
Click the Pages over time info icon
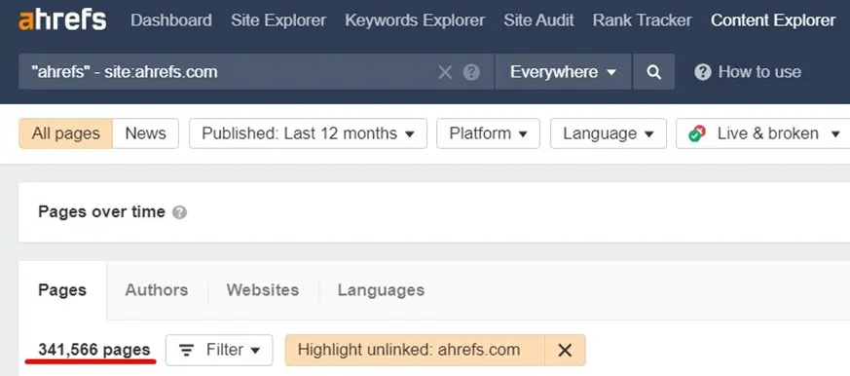tap(179, 212)
